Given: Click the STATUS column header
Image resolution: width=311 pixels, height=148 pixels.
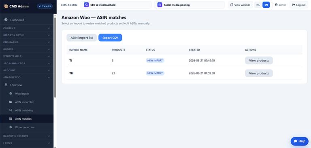Looking at the screenshot, I should 150,50.
